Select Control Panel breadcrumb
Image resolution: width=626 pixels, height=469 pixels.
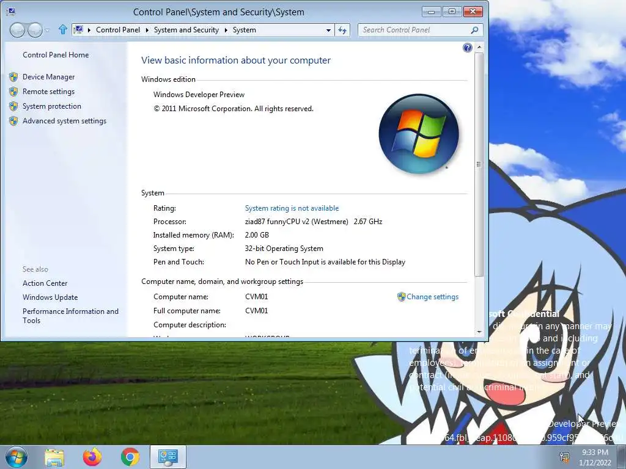(118, 30)
